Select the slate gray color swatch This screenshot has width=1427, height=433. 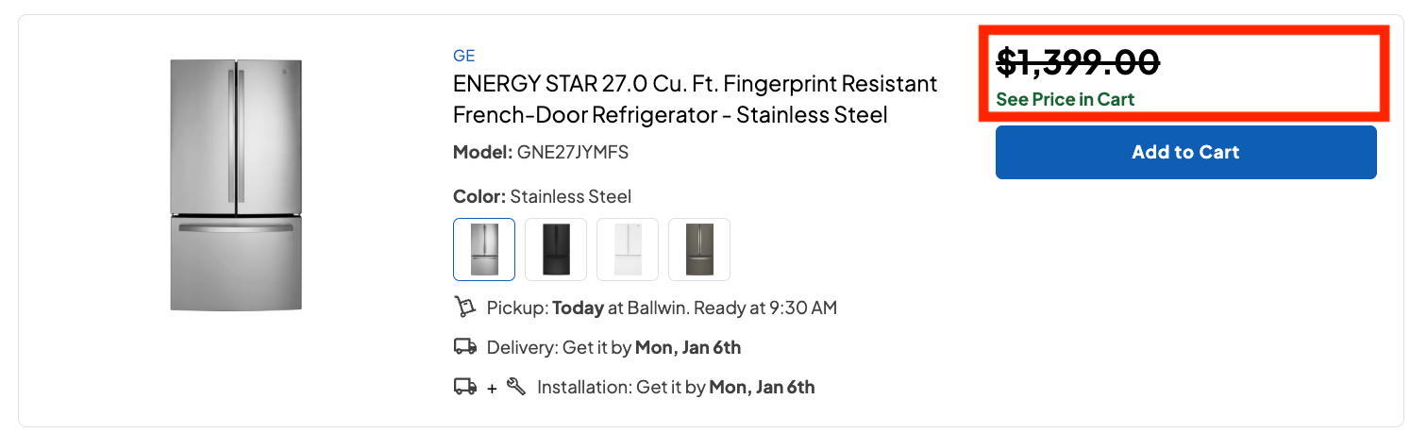pyautogui.click(x=699, y=249)
